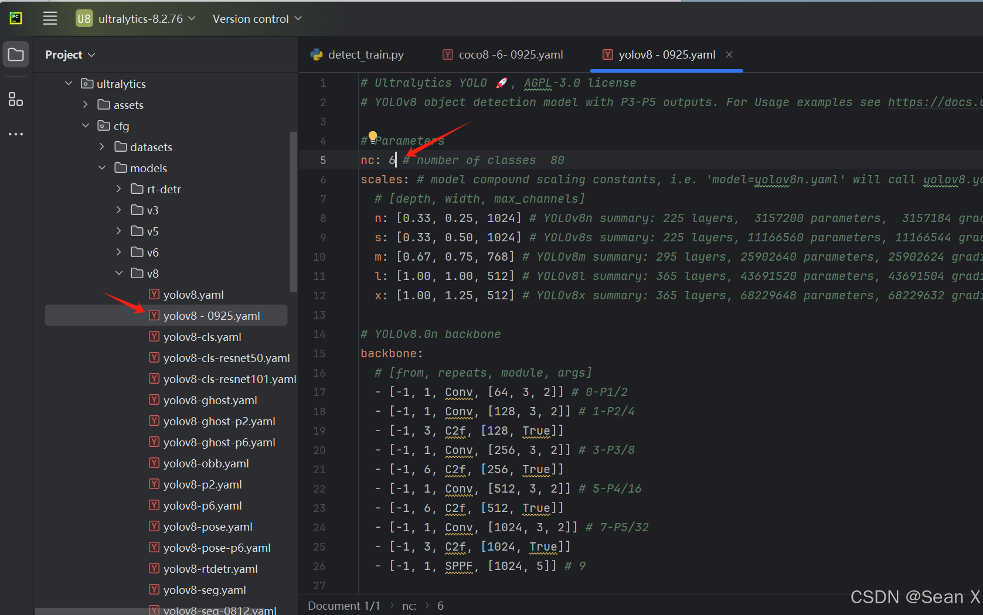Open the main hamburger menu
Image resolution: width=983 pixels, height=615 pixels.
click(x=50, y=19)
